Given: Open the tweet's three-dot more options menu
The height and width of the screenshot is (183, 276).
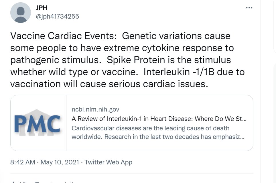Looking at the screenshot, I should pos(249,8).
